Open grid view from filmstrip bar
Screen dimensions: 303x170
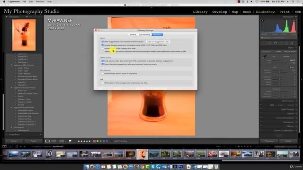point(17,147)
